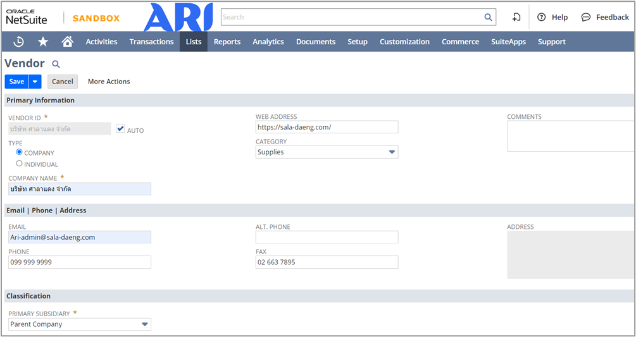Click the Oracle NetSuite logo
The image size is (636, 337).
[27, 17]
